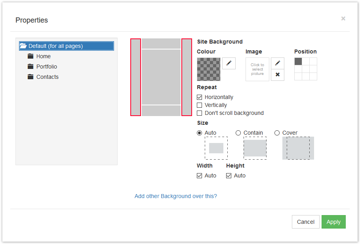This screenshot has width=360, height=244.
Task: Click the 'Click to select picture' box
Action: coord(257,69)
